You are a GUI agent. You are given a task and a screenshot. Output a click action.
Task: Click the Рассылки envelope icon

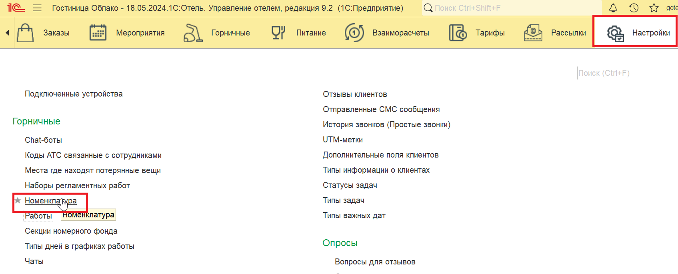[533, 33]
